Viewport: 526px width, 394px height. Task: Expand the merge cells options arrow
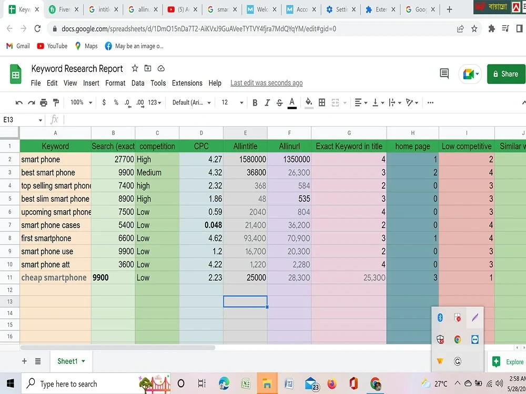tap(345, 103)
